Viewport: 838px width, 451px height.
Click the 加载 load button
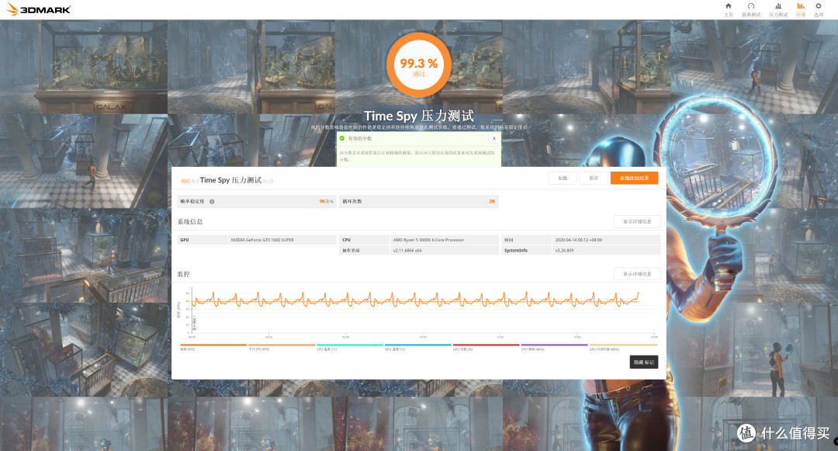coord(563,178)
